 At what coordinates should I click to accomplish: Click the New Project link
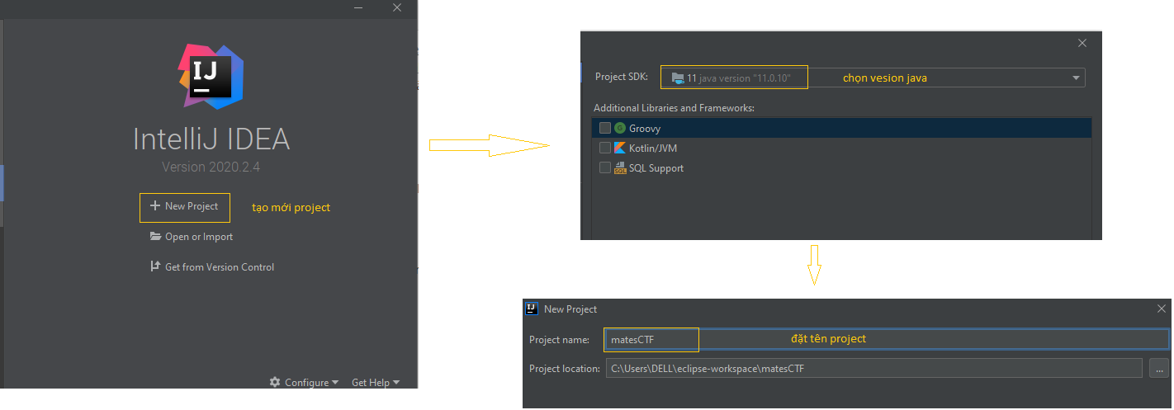[x=192, y=206]
